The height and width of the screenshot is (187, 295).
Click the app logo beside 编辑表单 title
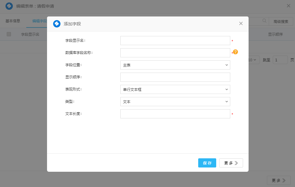click(x=9, y=6)
